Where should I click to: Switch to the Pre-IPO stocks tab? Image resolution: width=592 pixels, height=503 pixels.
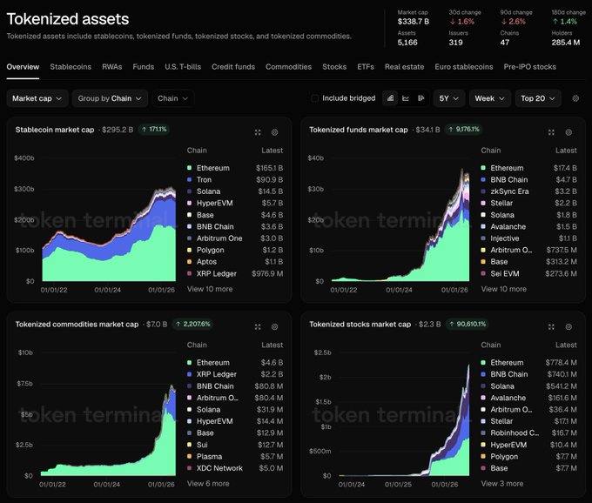[529, 67]
